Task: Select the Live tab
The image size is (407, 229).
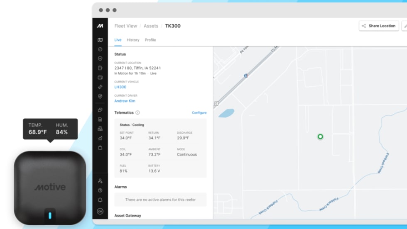Action: pos(118,40)
